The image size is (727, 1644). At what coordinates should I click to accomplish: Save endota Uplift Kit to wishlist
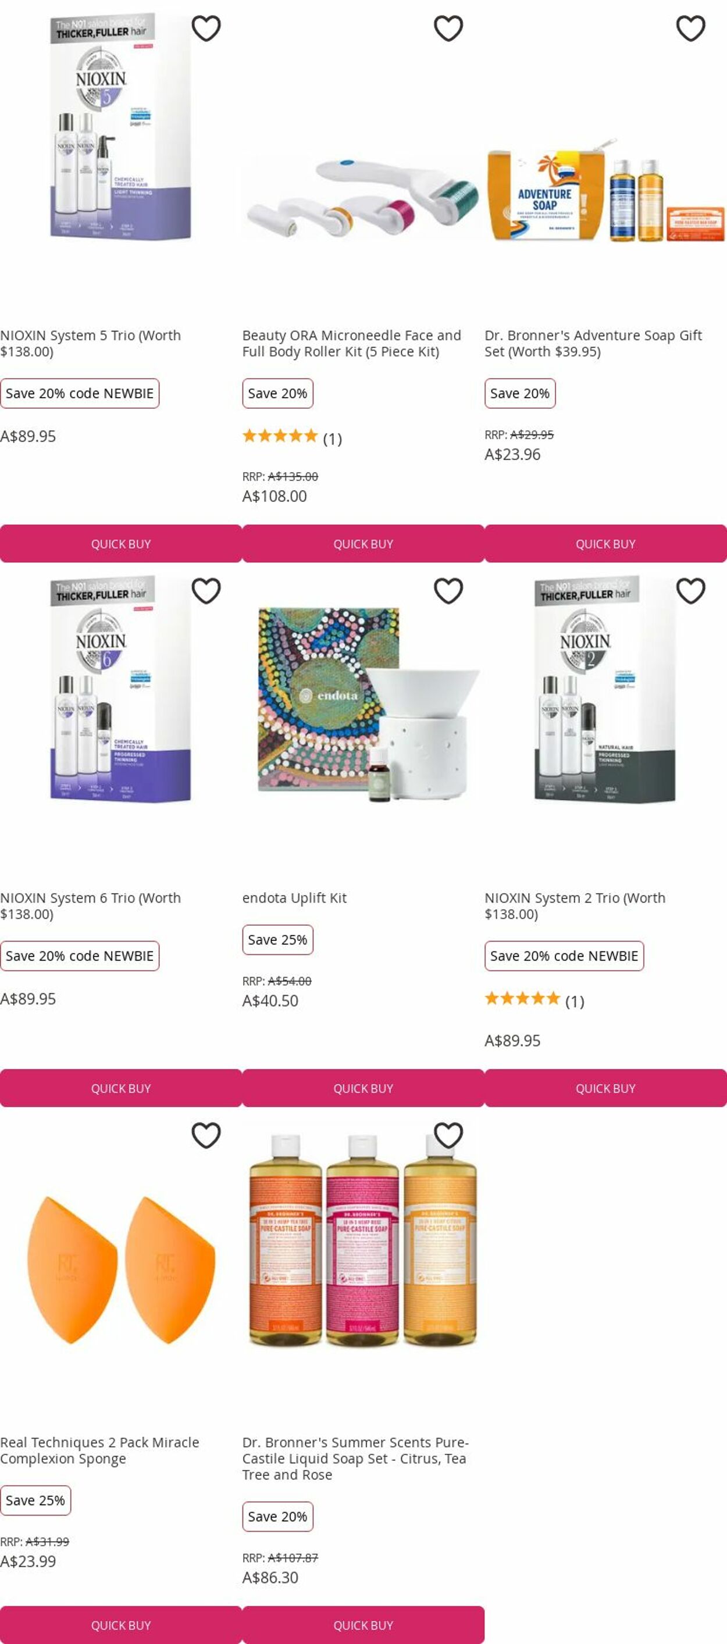[448, 590]
